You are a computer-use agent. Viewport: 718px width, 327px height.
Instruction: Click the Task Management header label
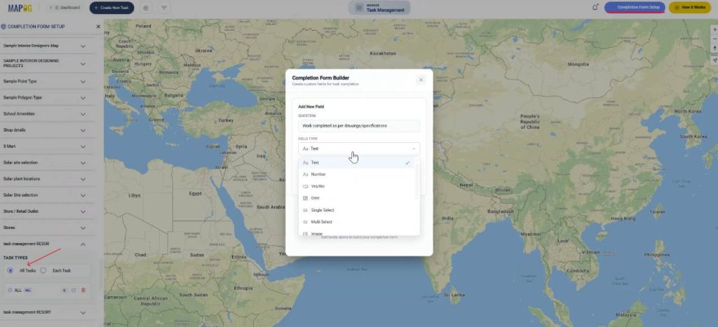point(385,10)
